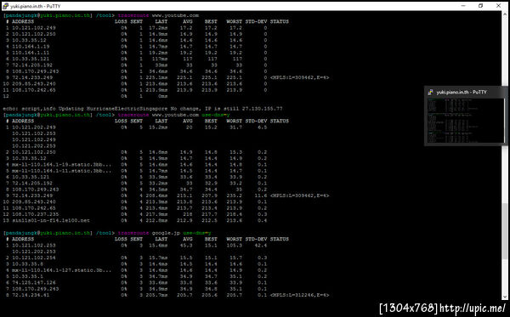The width and height of the screenshot is (510, 317).
Task: Select the PuTTY window preview thumbnail
Action: click(x=466, y=121)
